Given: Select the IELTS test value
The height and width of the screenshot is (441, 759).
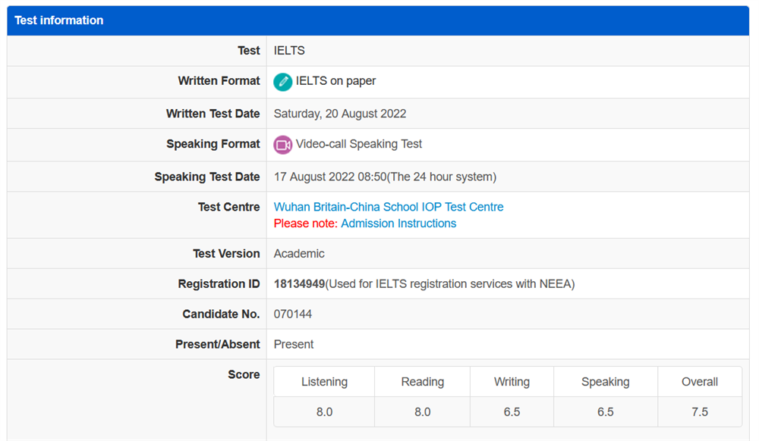Looking at the screenshot, I should (x=289, y=50).
